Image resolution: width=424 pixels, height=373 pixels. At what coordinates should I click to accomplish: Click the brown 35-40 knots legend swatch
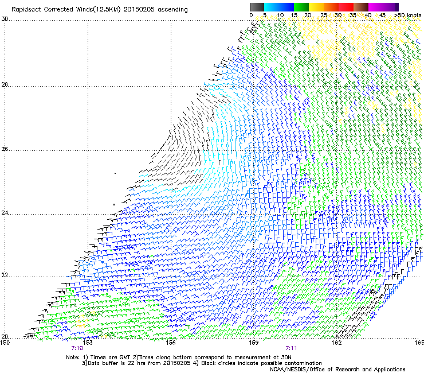(362, 7)
